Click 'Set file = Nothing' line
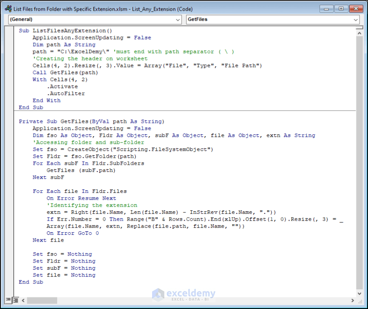Viewport: 368px width, 309px height. [64, 275]
